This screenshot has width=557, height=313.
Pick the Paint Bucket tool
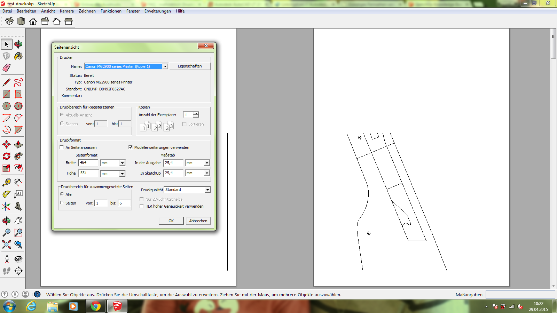(x=18, y=56)
